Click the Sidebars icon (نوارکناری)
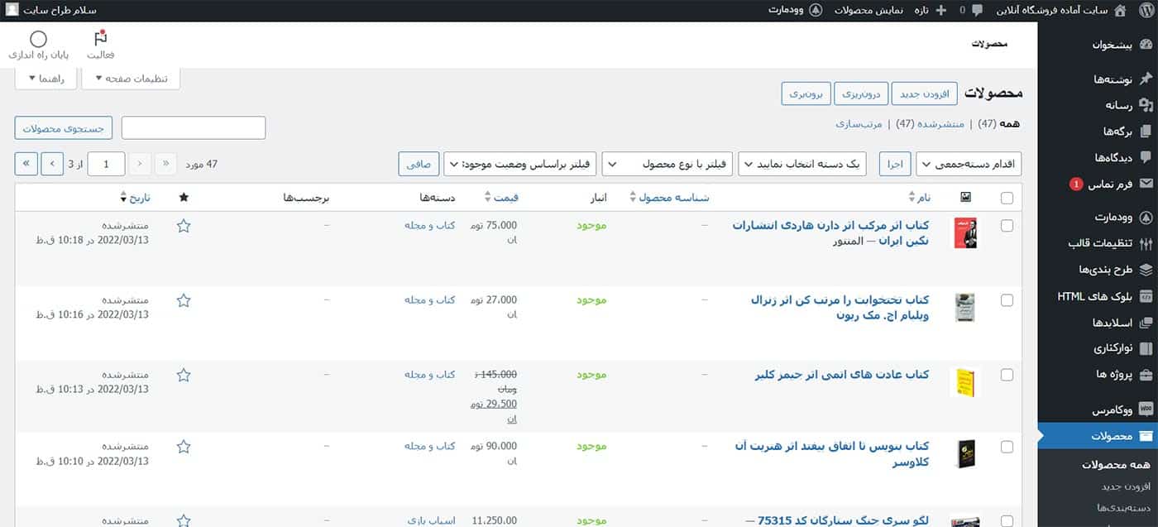 (x=1146, y=348)
